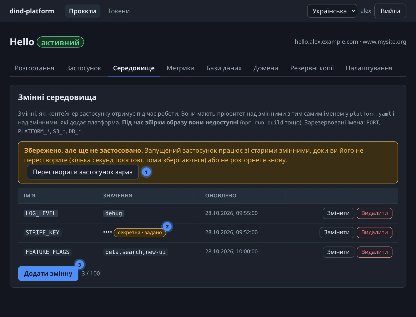
Task: Click the 28.10.2026, 09:55:00 timestamp
Action: [x=231, y=213]
